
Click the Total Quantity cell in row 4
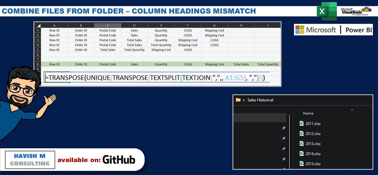(x=161, y=45)
